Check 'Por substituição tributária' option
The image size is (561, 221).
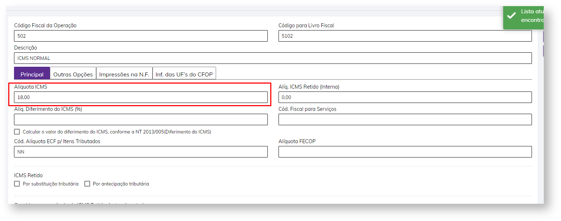tap(17, 184)
